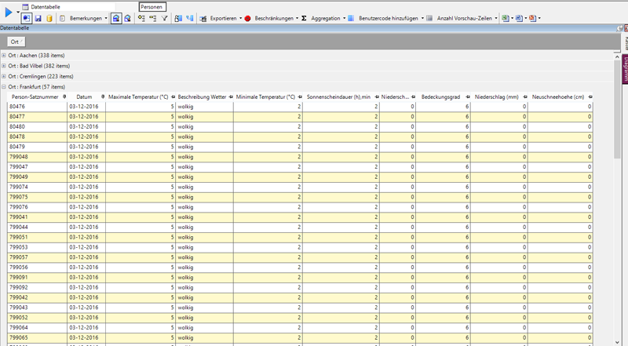
Task: Open the Excel export icon
Action: pos(506,17)
